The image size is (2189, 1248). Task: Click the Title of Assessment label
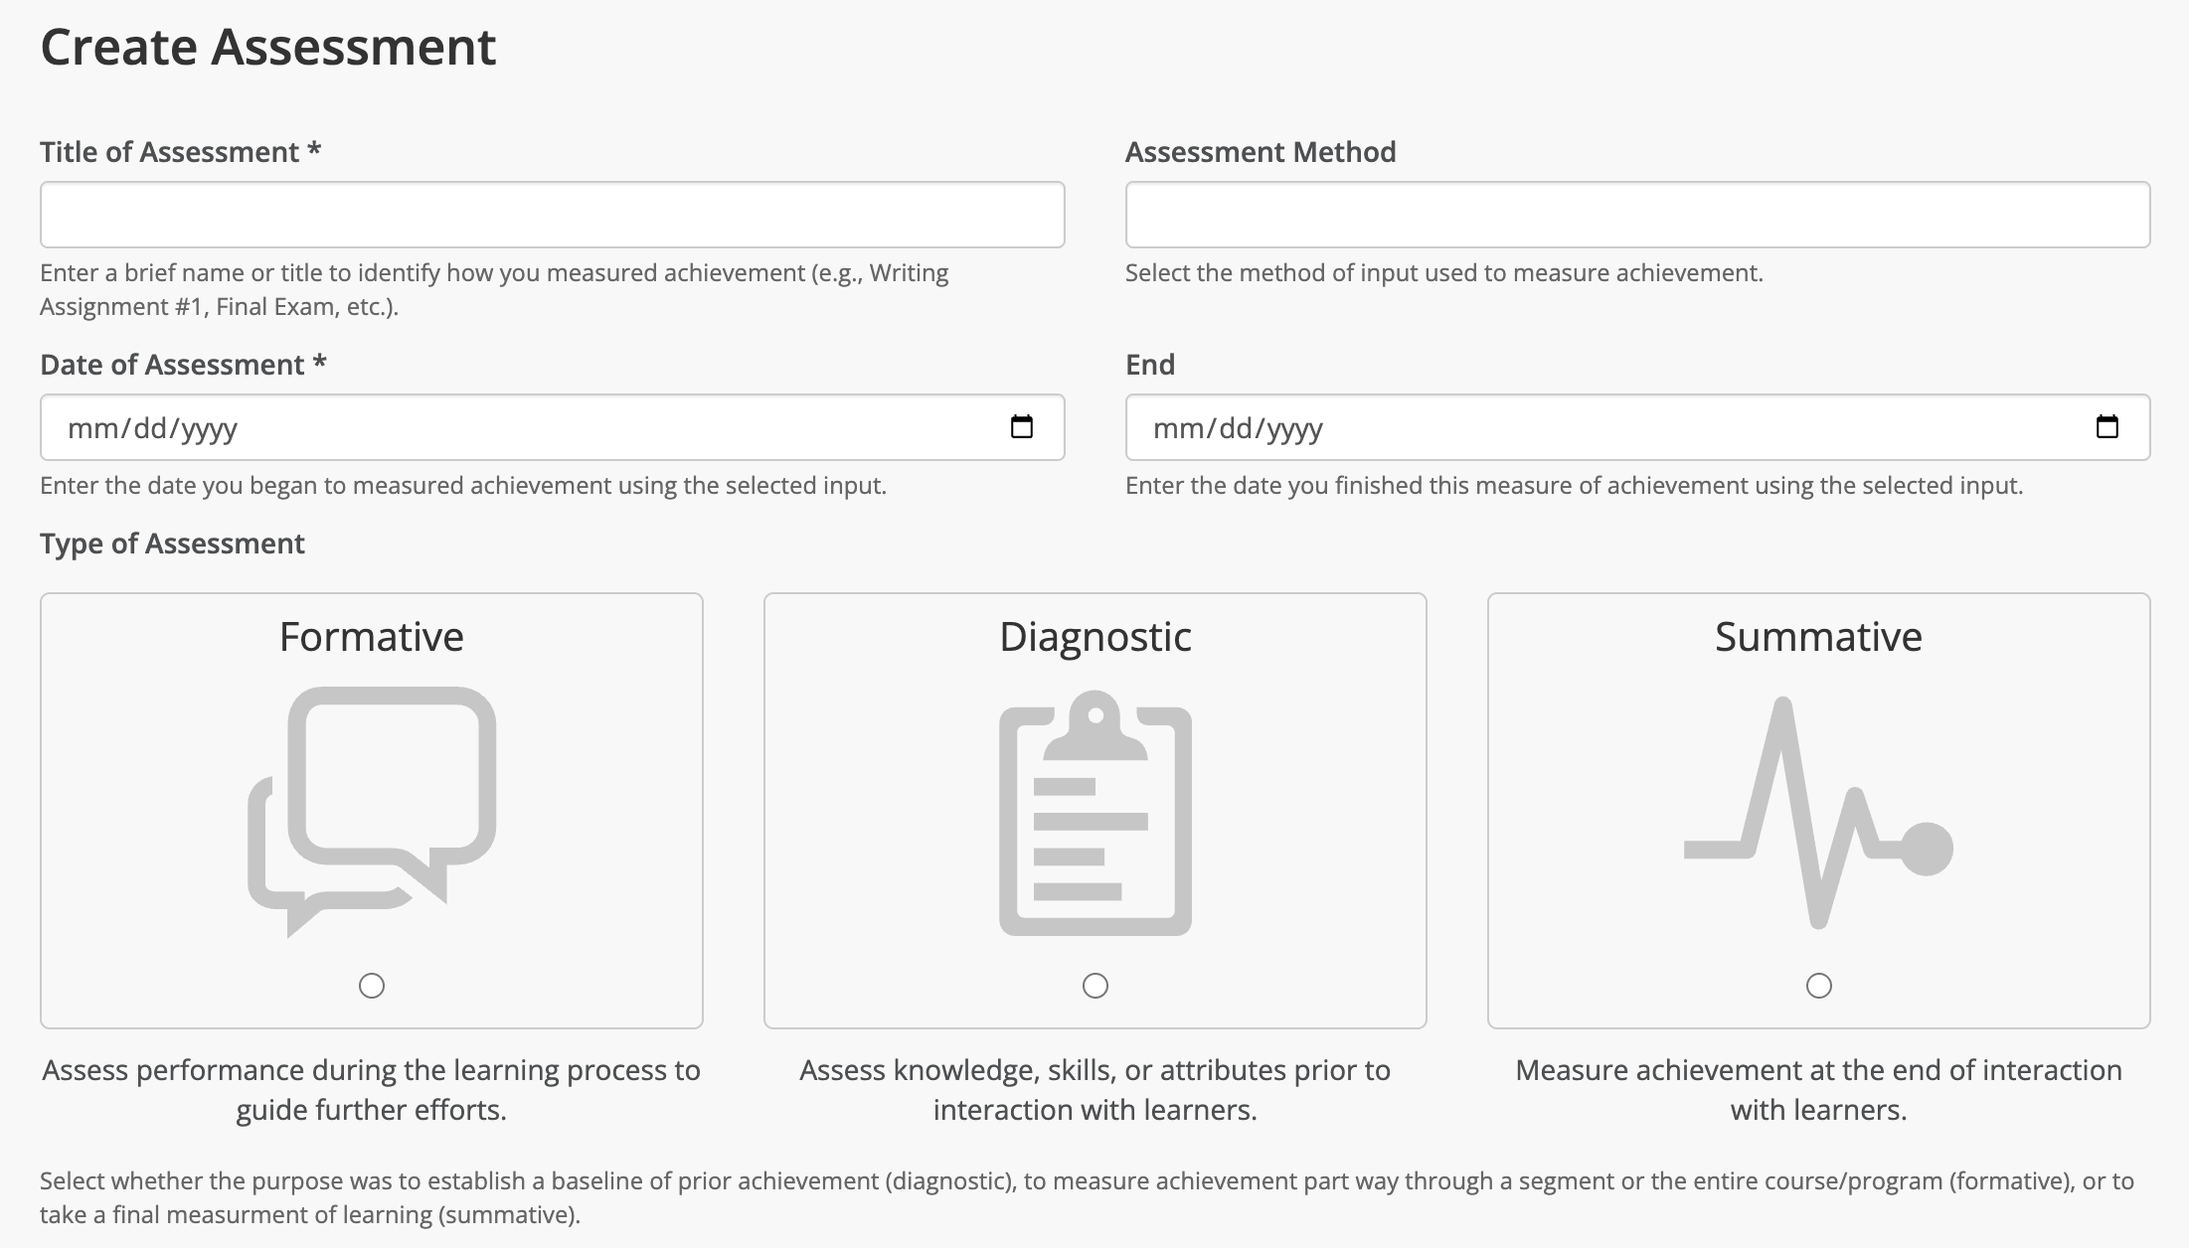[180, 151]
